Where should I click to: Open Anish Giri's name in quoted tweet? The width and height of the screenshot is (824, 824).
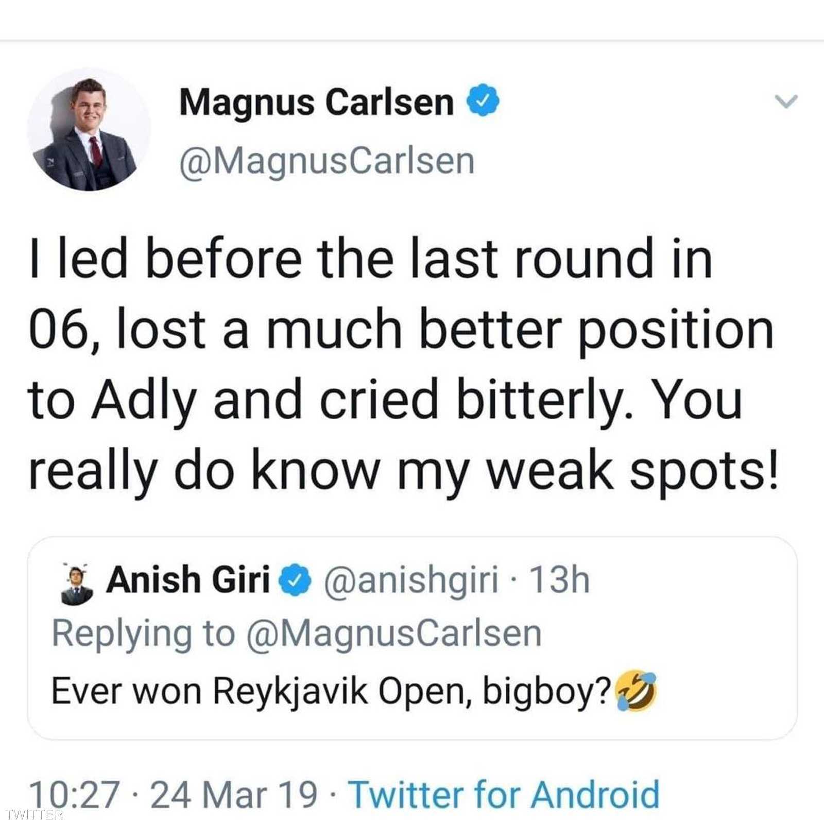coord(188,580)
